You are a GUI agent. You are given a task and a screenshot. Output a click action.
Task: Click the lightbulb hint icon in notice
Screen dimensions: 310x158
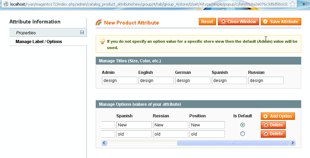[x=102, y=42]
